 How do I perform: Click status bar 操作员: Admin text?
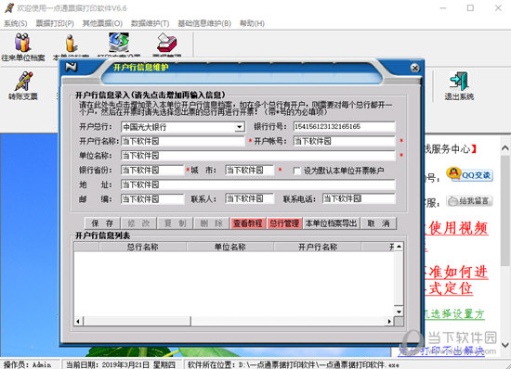27,364
